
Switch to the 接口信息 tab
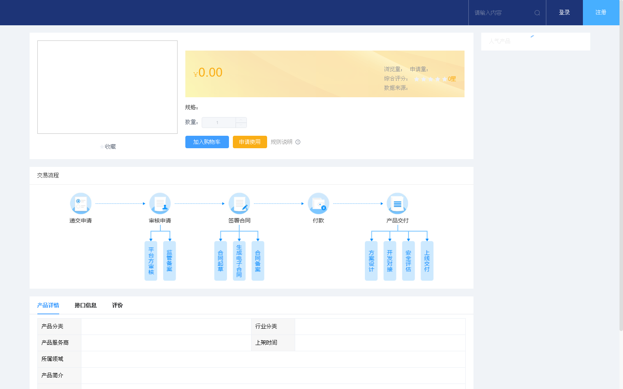[86, 305]
